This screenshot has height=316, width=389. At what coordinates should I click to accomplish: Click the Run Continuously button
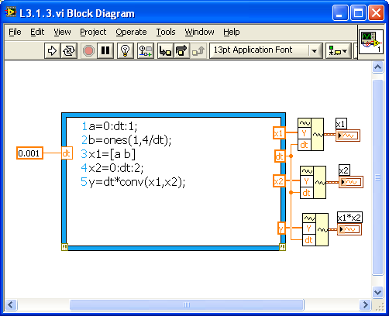click(x=69, y=50)
